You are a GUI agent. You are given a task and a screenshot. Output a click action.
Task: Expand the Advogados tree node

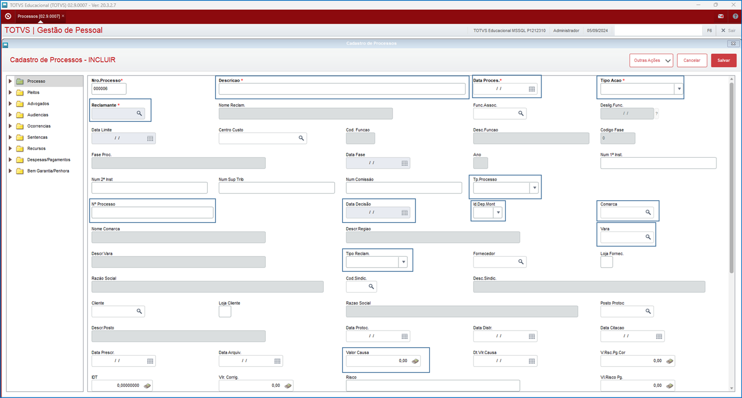pos(10,104)
